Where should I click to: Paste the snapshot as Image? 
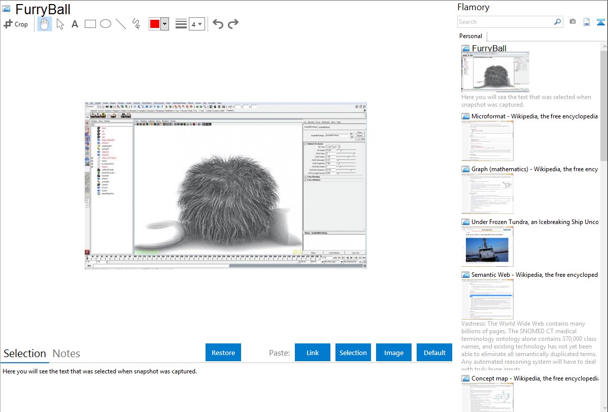pyautogui.click(x=394, y=353)
